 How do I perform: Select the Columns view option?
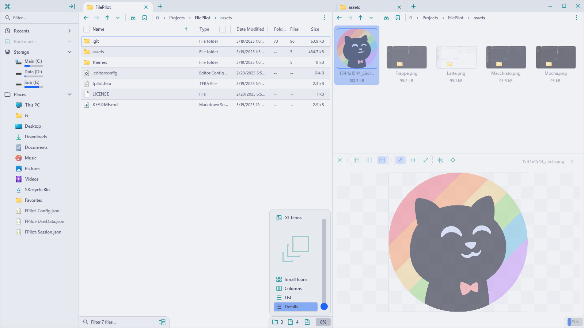[293, 289]
